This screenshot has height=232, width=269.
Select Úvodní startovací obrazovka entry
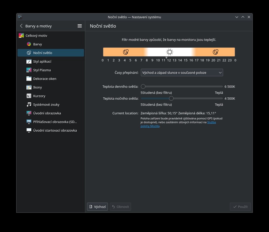pos(55,130)
